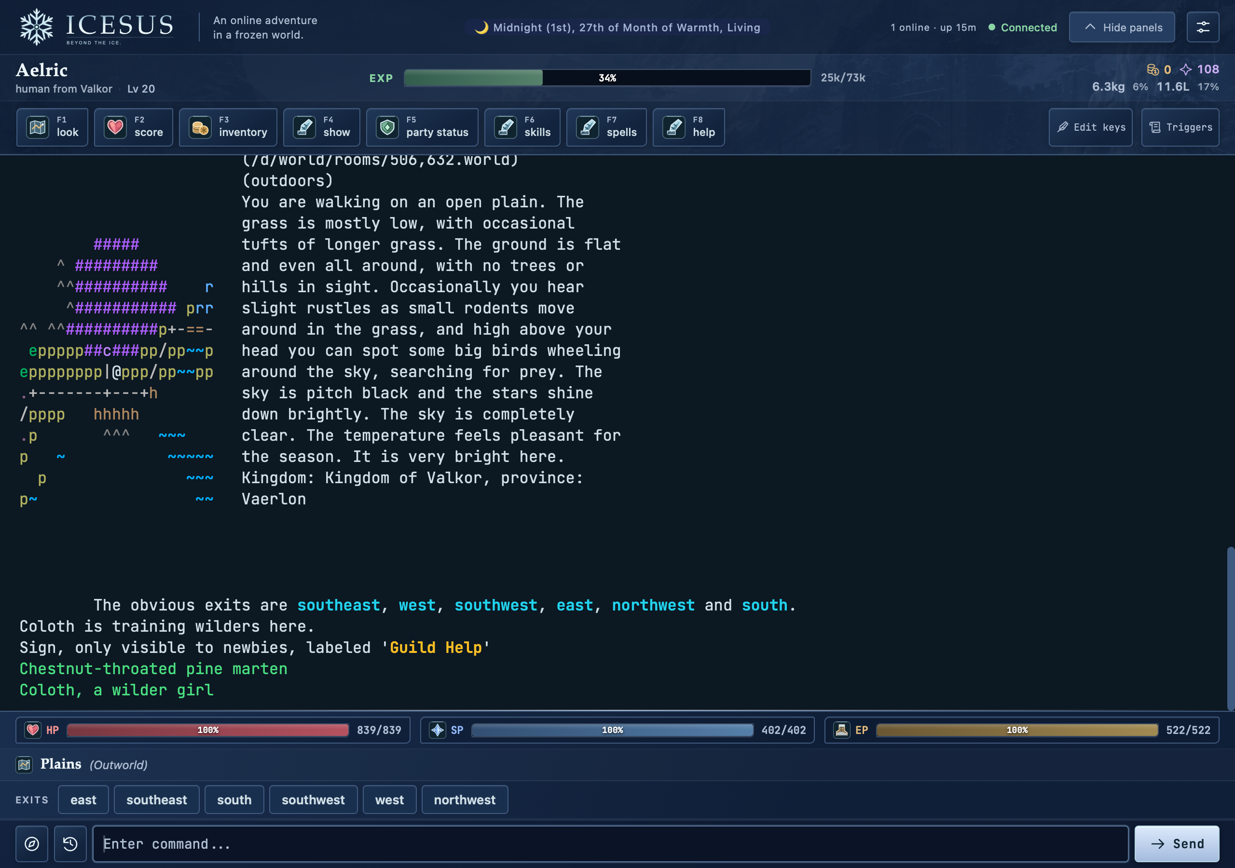Open Edit keys
The image size is (1235, 868).
pos(1090,127)
